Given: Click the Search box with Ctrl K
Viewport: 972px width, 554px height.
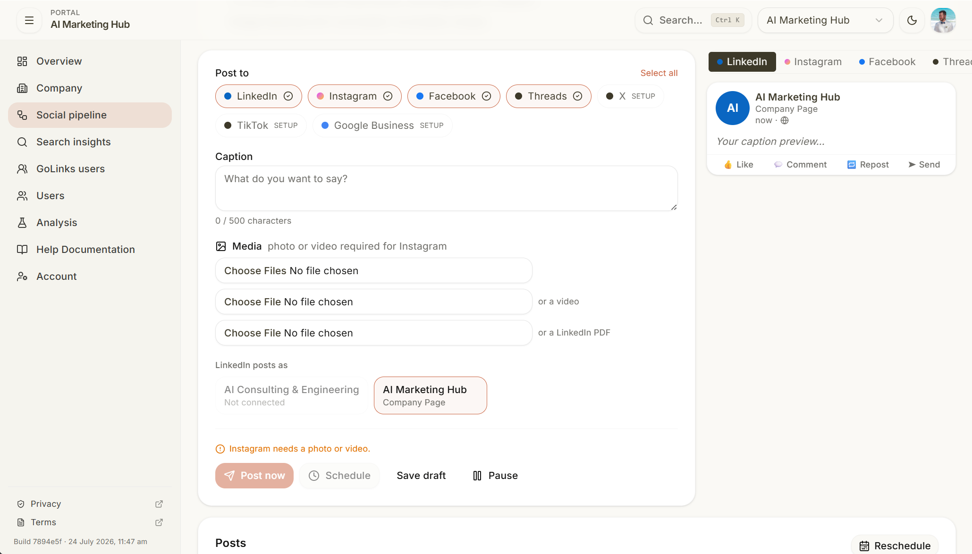Looking at the screenshot, I should tap(693, 20).
